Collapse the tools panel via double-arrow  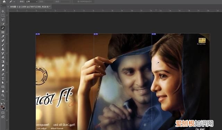click(1, 5)
